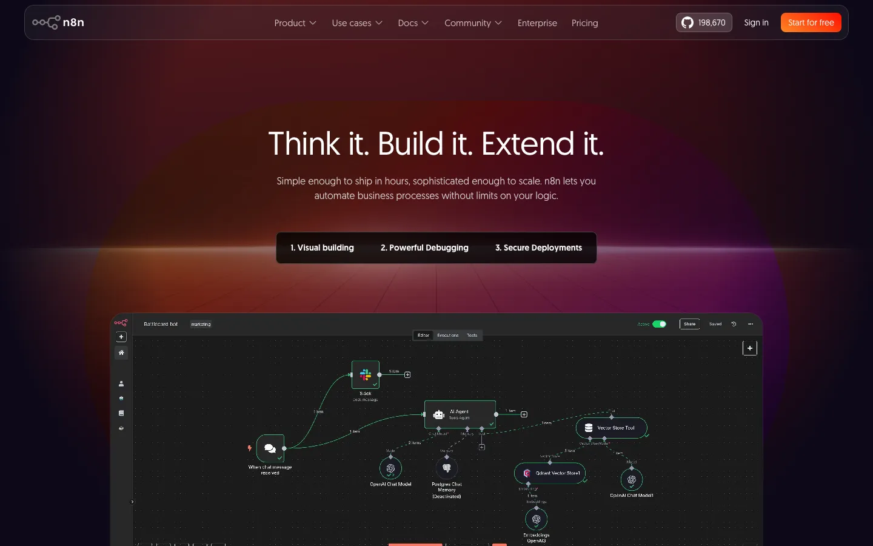The height and width of the screenshot is (546, 873).
Task: Click the Think it. Build it. Extend it. heading
Action: coord(436,144)
